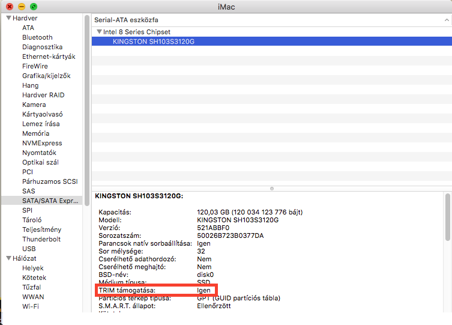Select Memória in the sidebar
The image size is (452, 325).
pos(36,133)
